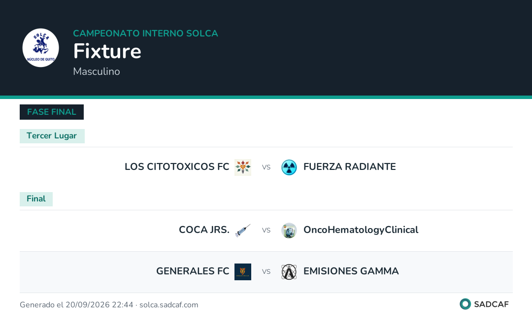The width and height of the screenshot is (532, 330).
Task: Click the Fixture page heading
Action: click(x=107, y=51)
